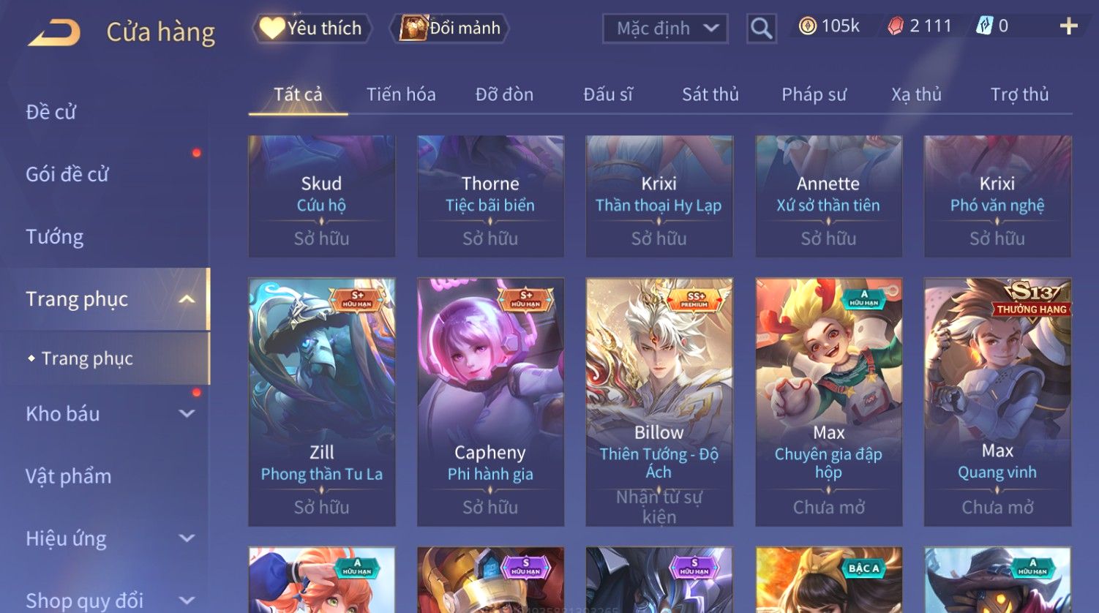Click the gold coin currency icon
The image size is (1099, 613).
pos(807,26)
